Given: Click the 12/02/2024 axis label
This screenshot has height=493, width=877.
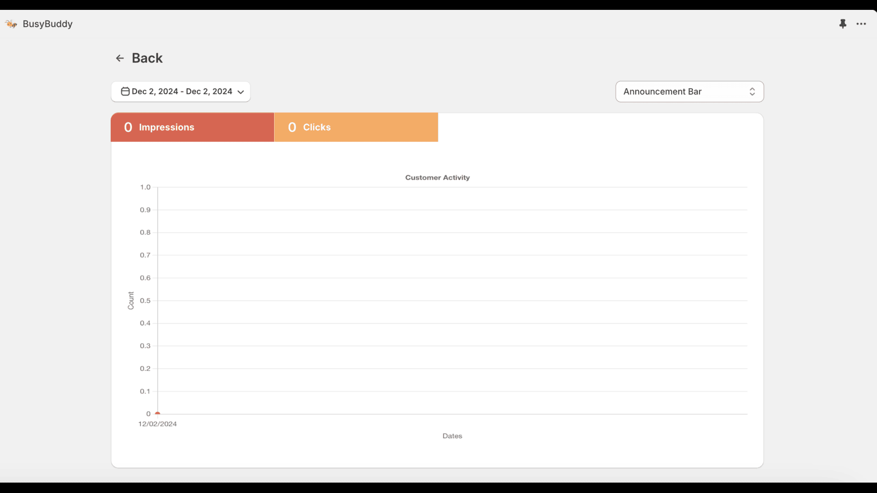Looking at the screenshot, I should 158,423.
